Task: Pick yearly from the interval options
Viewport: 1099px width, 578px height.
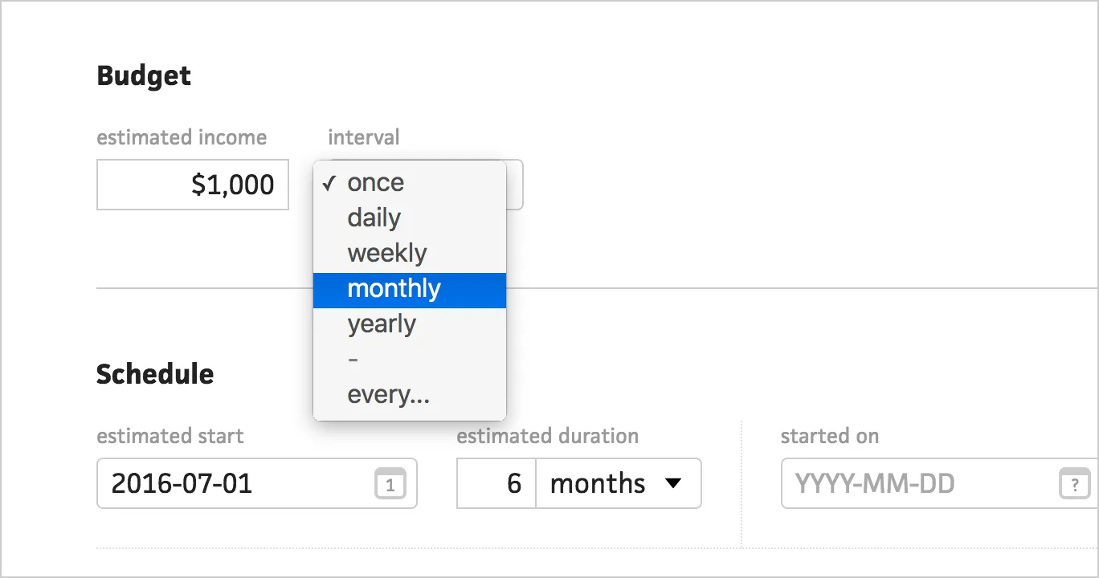Action: pos(382,324)
